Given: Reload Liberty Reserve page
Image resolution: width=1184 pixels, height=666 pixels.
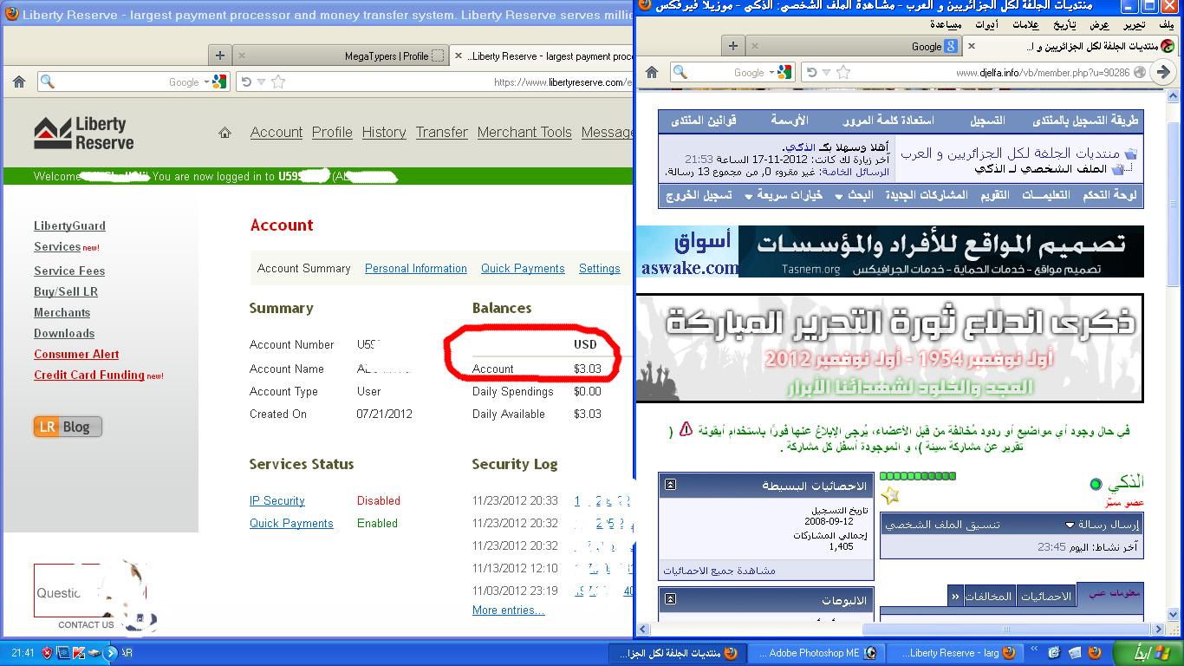Looking at the screenshot, I should pyautogui.click(x=246, y=82).
